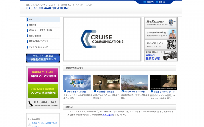Open デジタルサイネージ映像 link
The height and width of the screenshot is (127, 204).
(x=135, y=92)
